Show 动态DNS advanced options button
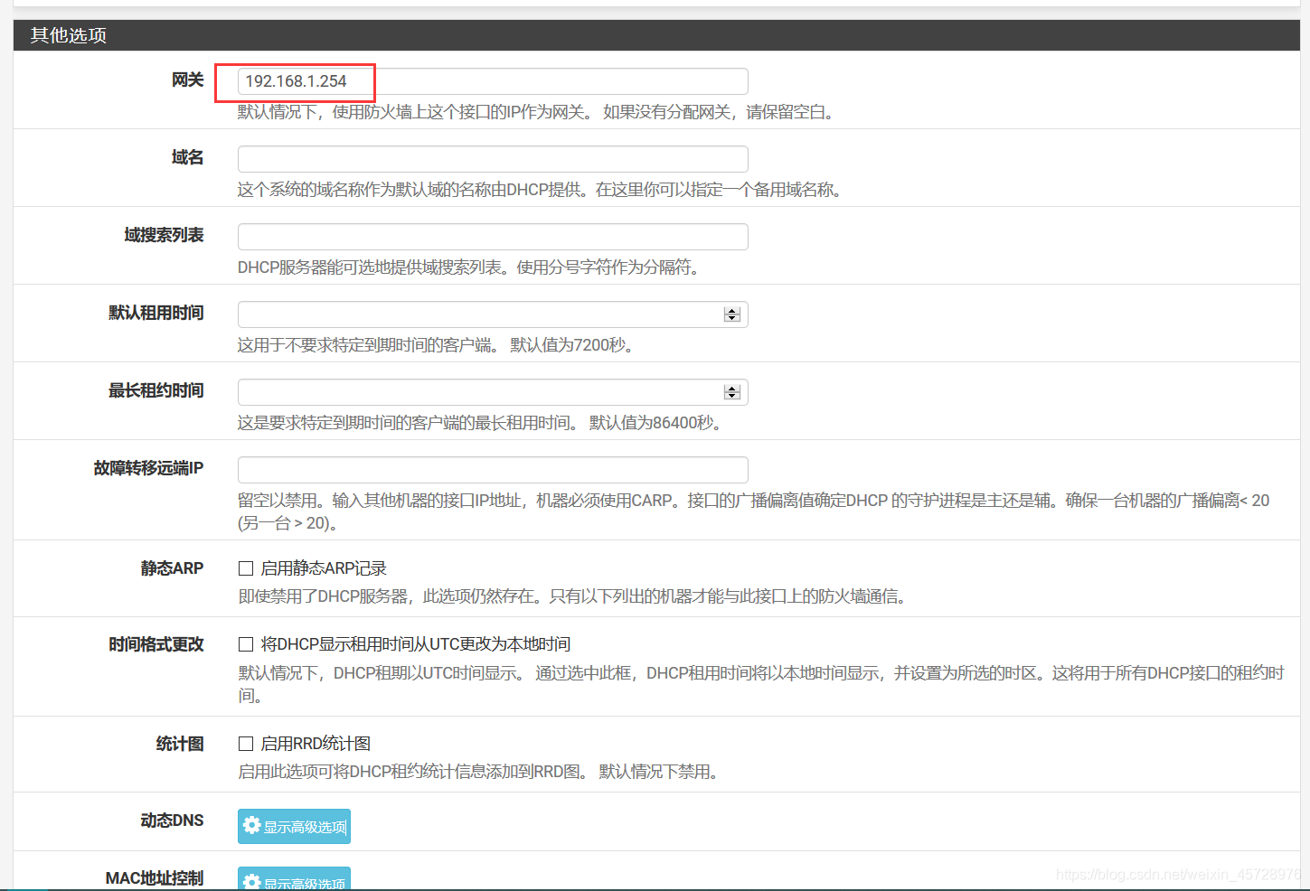Viewport: 1310px width, 891px height. (x=294, y=826)
